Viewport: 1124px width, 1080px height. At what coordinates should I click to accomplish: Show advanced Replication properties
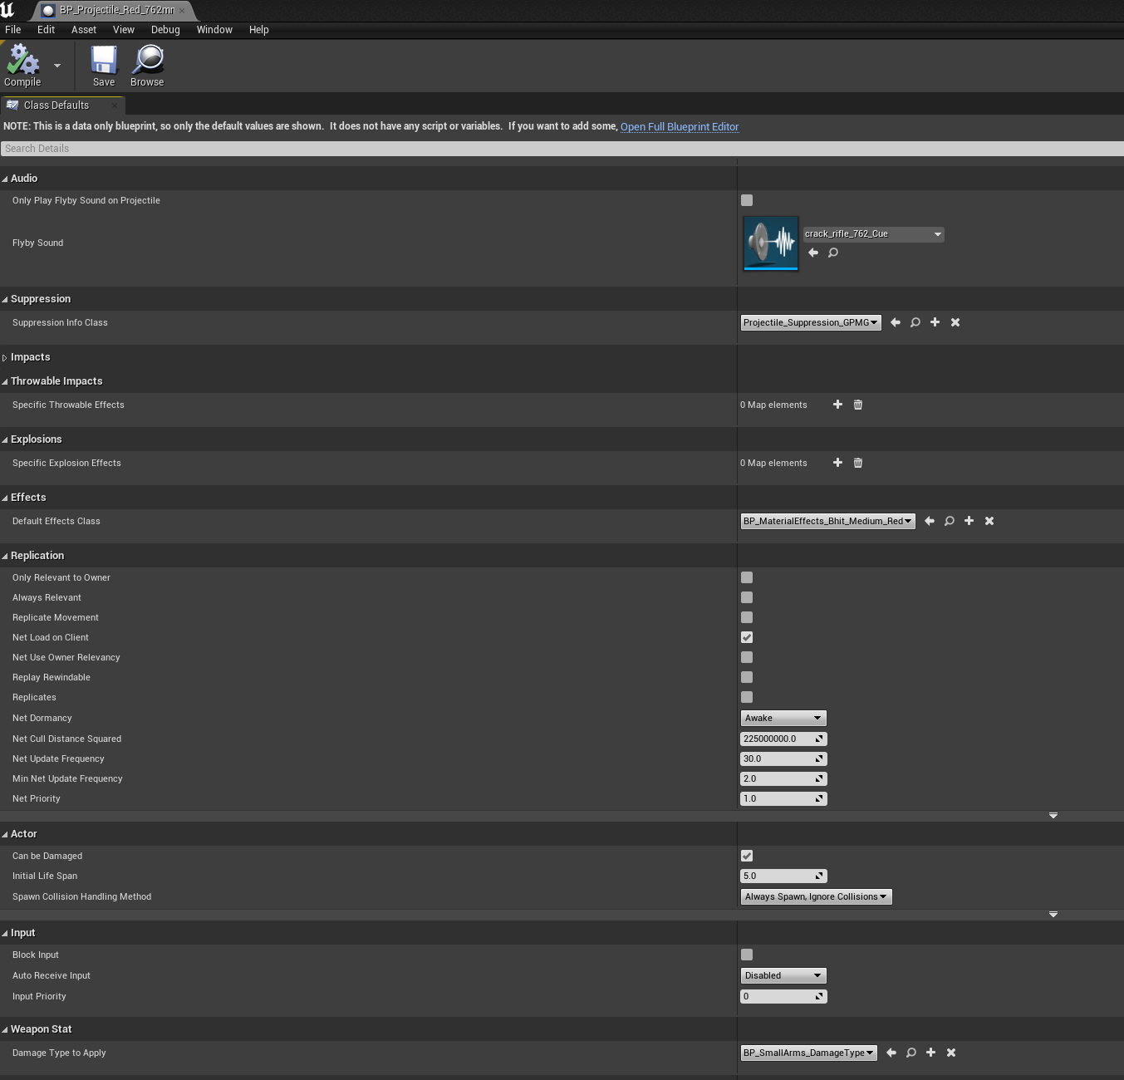[x=1053, y=816]
